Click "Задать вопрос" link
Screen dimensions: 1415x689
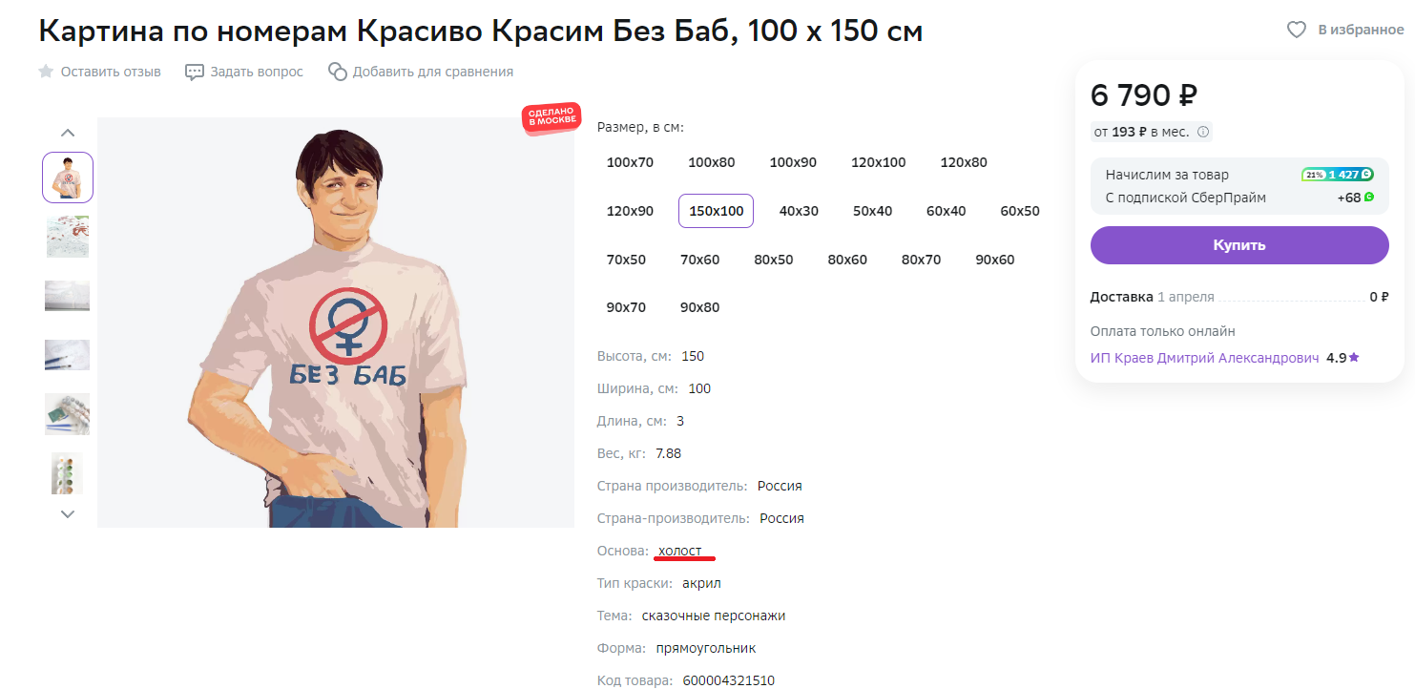(x=257, y=72)
